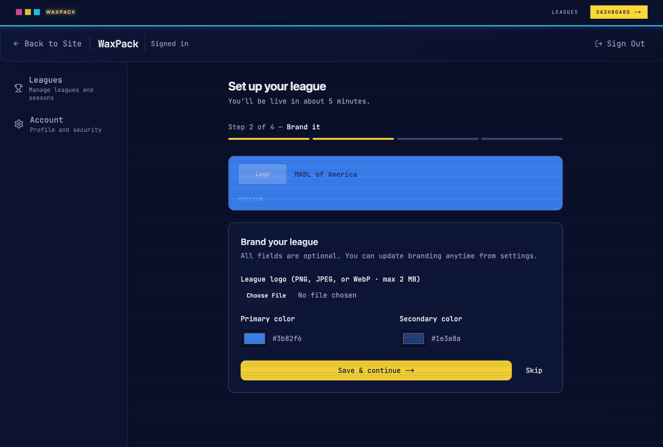The image size is (663, 447).
Task: Click the Brand your league heading
Action: coord(279,242)
